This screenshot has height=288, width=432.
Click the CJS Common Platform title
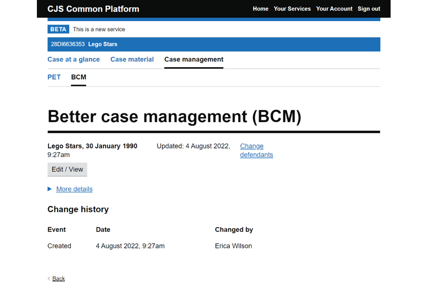[93, 9]
